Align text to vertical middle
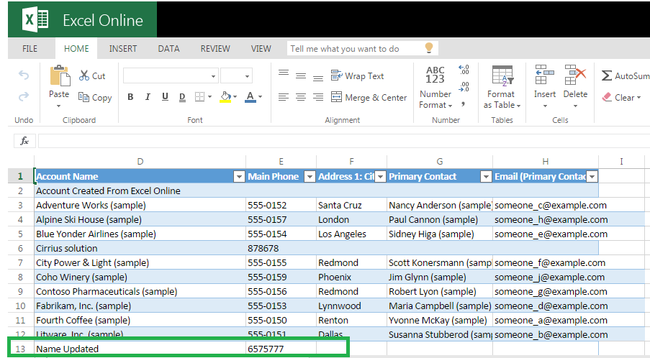The height and width of the screenshot is (358, 650). click(x=301, y=75)
